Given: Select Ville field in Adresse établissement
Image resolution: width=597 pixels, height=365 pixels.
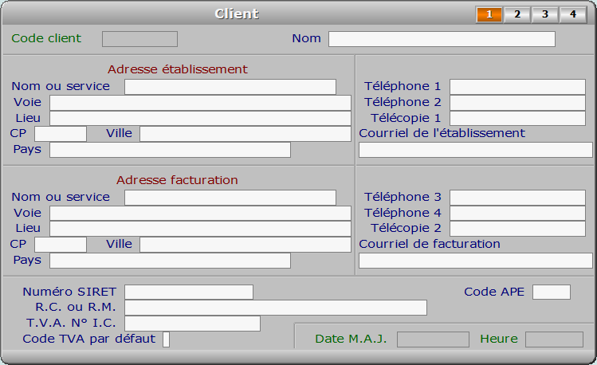Looking at the screenshot, I should click(x=245, y=134).
